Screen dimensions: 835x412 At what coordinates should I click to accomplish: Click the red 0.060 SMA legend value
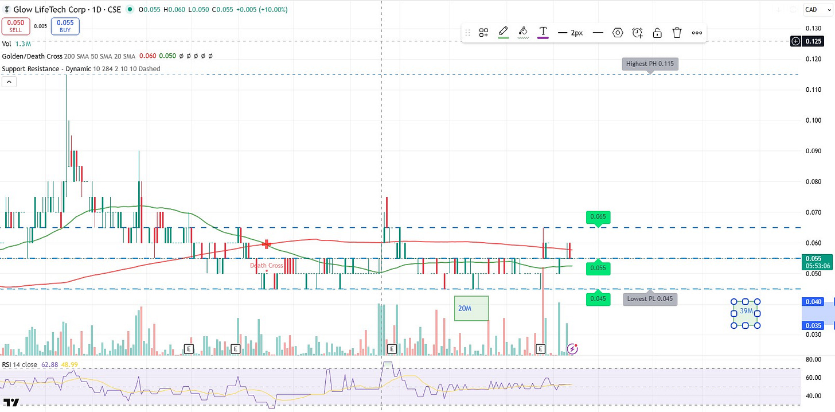tap(149, 56)
